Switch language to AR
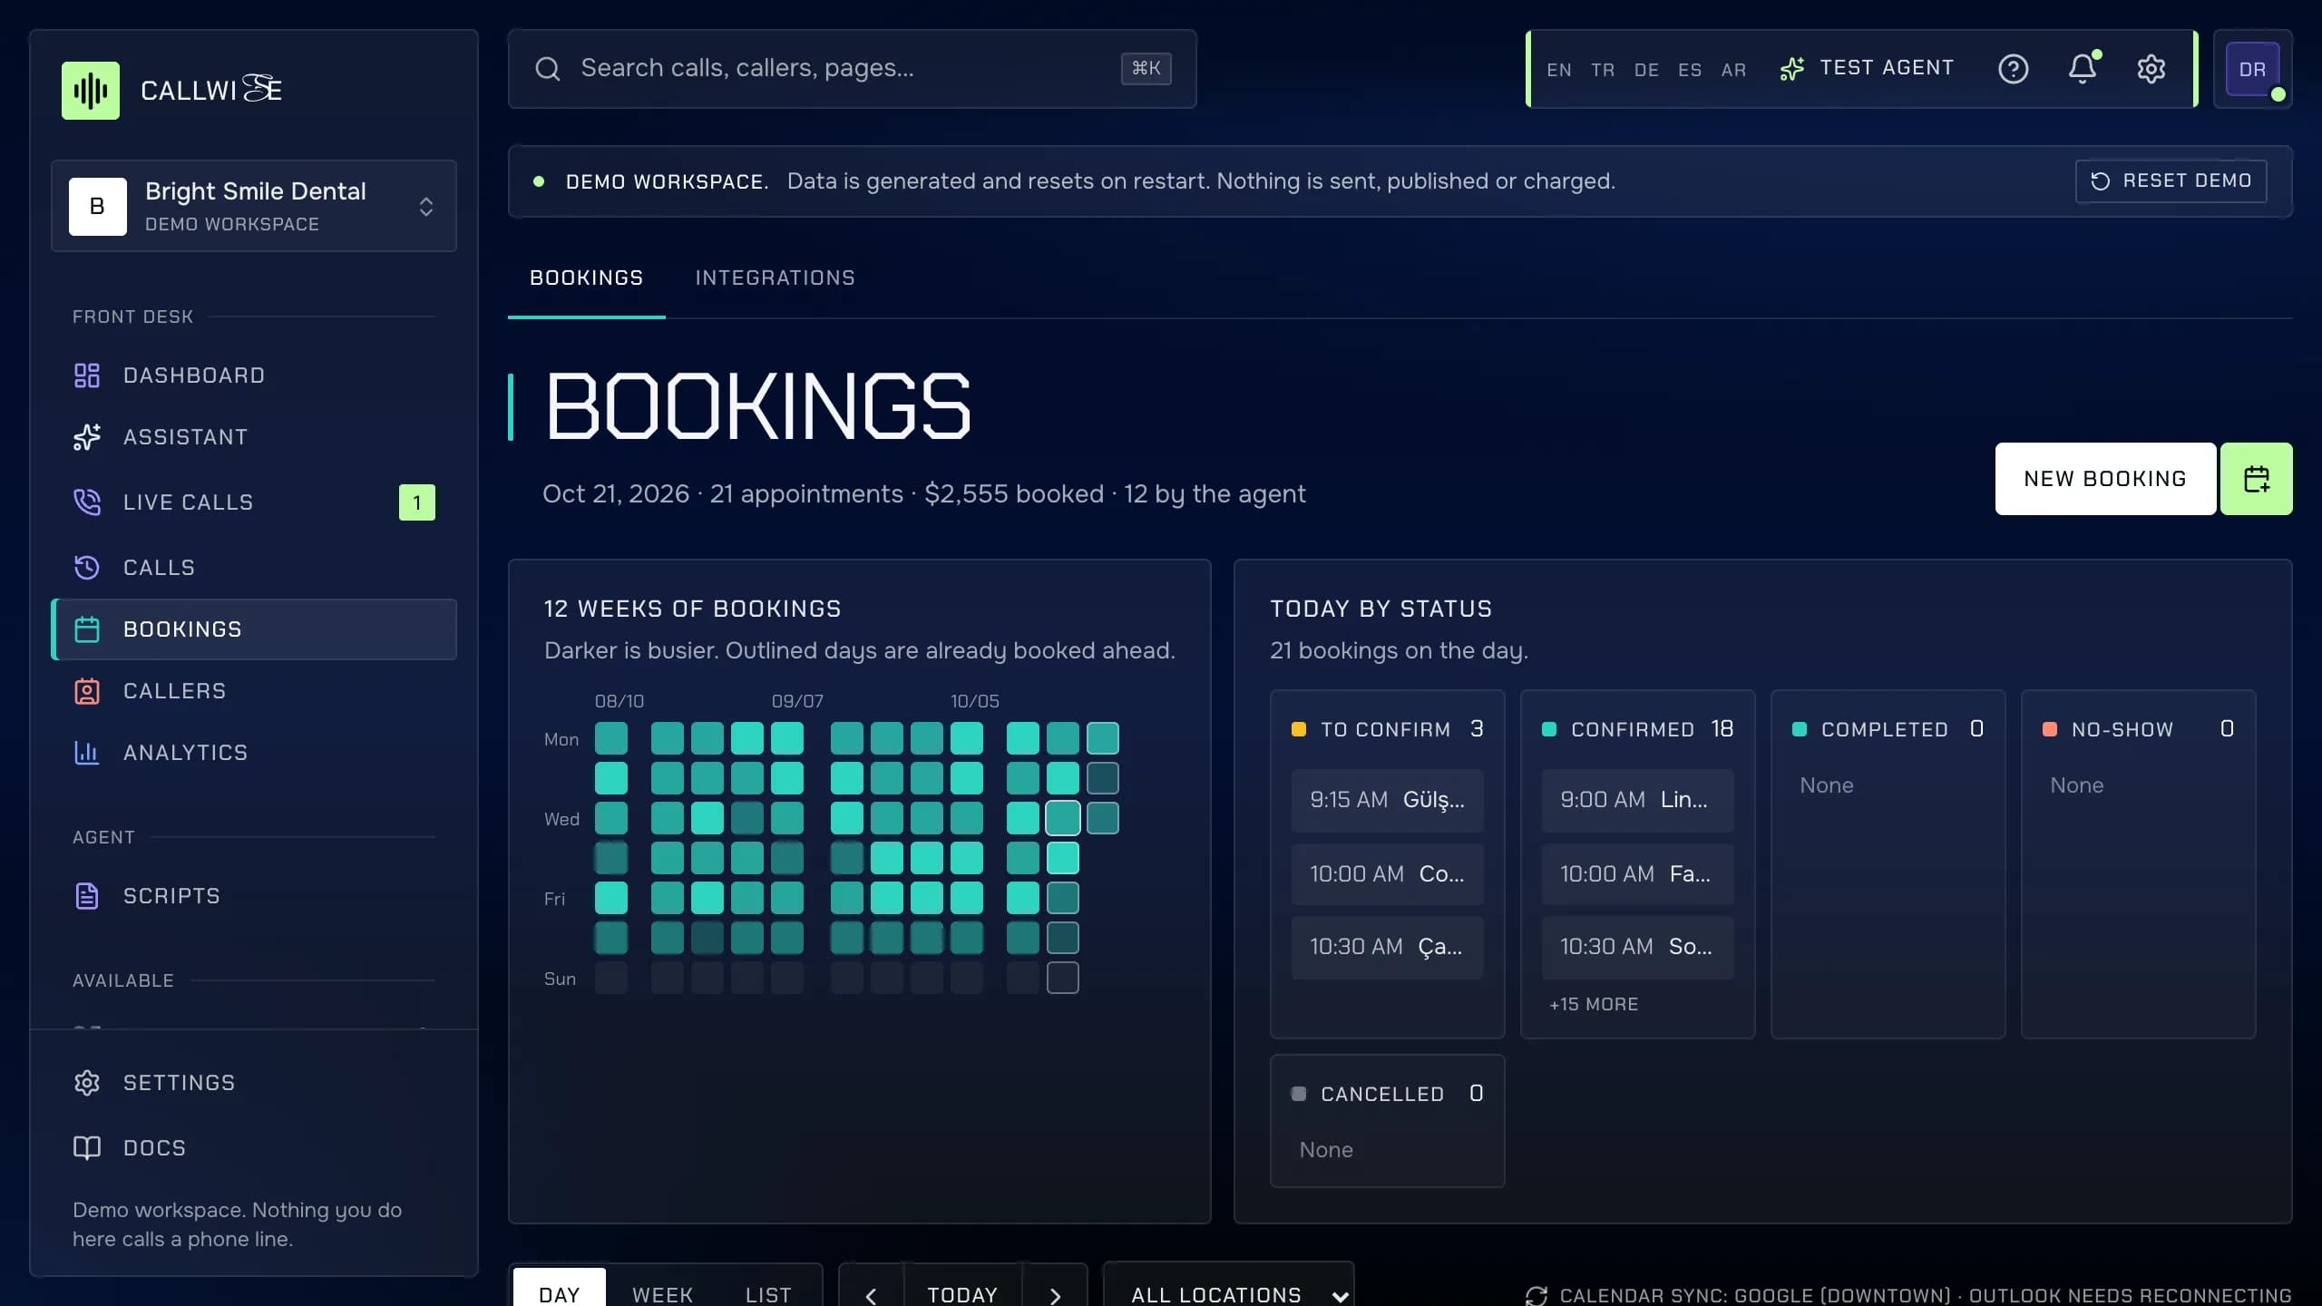 click(x=1733, y=70)
